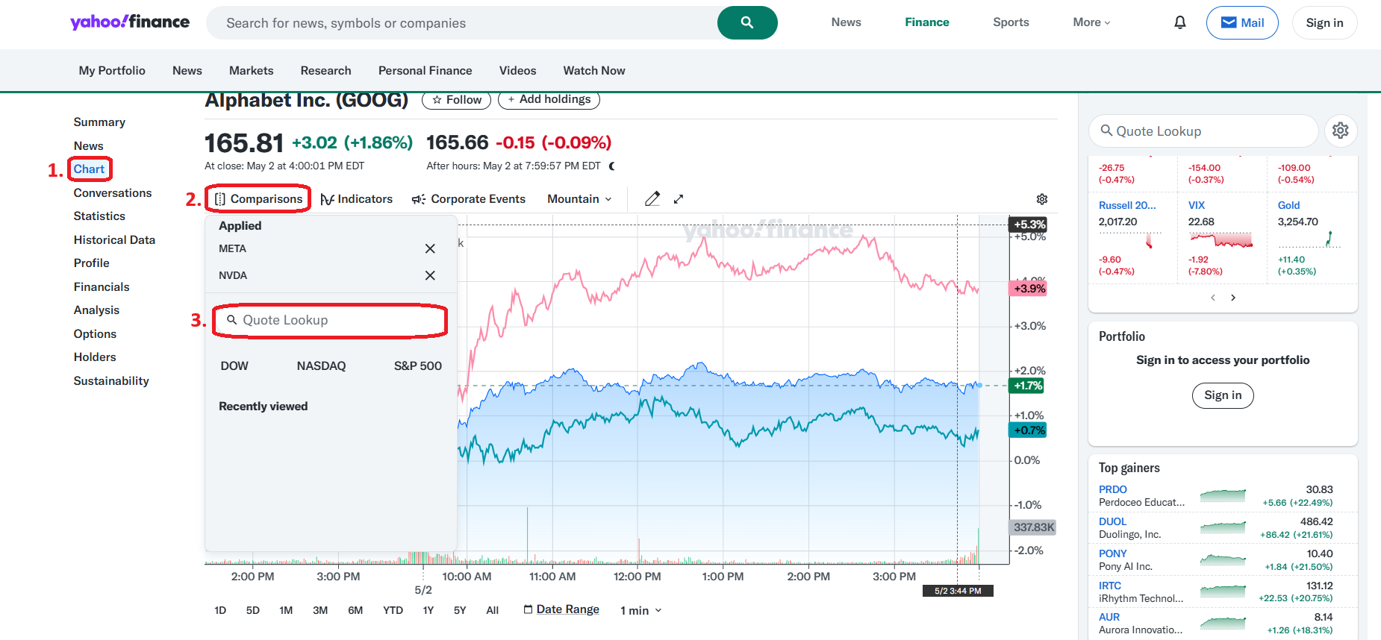The image size is (1381, 640).
Task: Open Sustainability section
Action: [111, 381]
